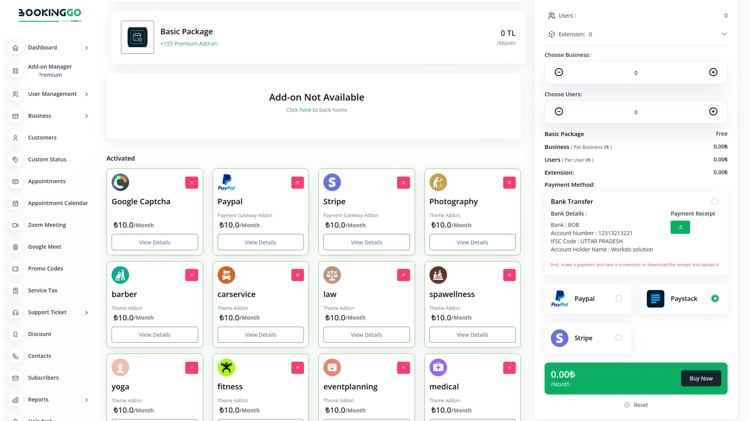
Task: Open the Subscribers sidebar icon
Action: [15, 378]
